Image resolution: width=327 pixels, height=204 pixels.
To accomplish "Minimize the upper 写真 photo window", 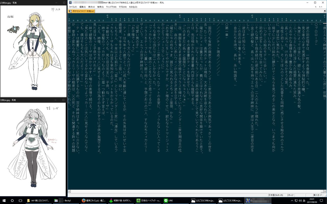I will pos(56,3).
